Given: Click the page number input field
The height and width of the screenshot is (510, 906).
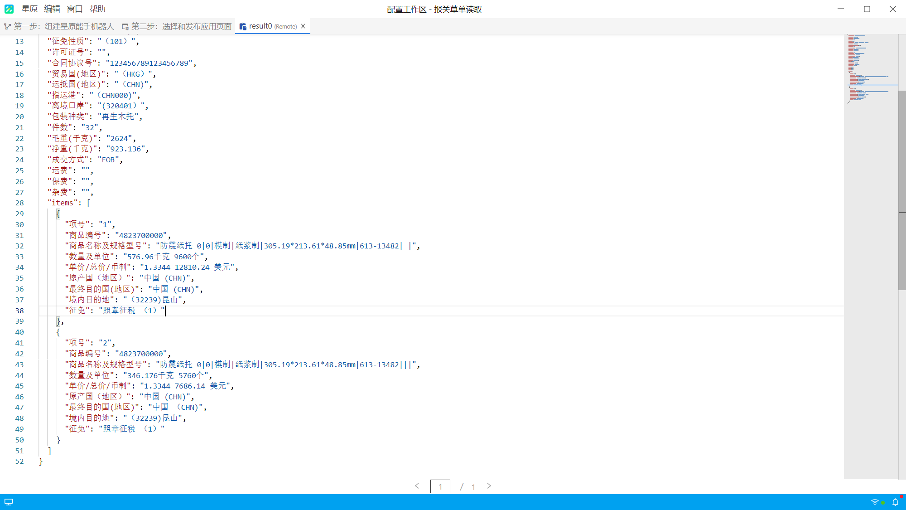Looking at the screenshot, I should 440,486.
